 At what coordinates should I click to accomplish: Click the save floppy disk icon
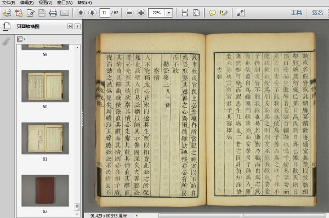point(42,13)
